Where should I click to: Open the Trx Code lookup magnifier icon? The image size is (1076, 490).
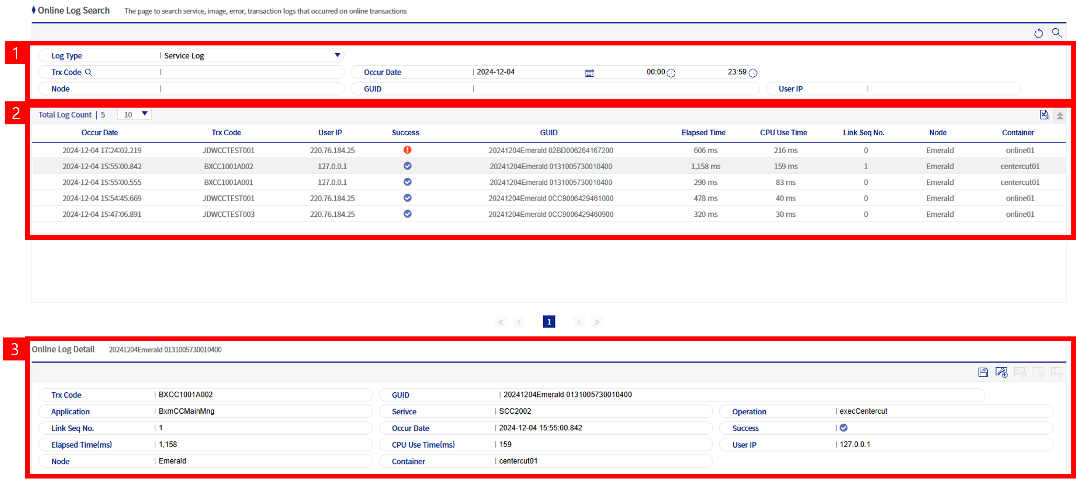coord(89,73)
